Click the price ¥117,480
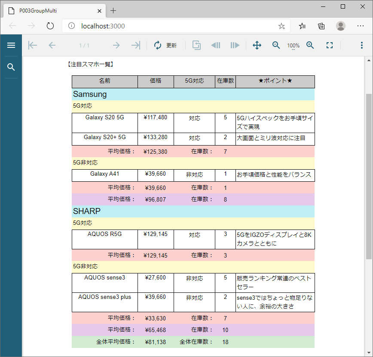The height and width of the screenshot is (357, 373). pos(155,117)
